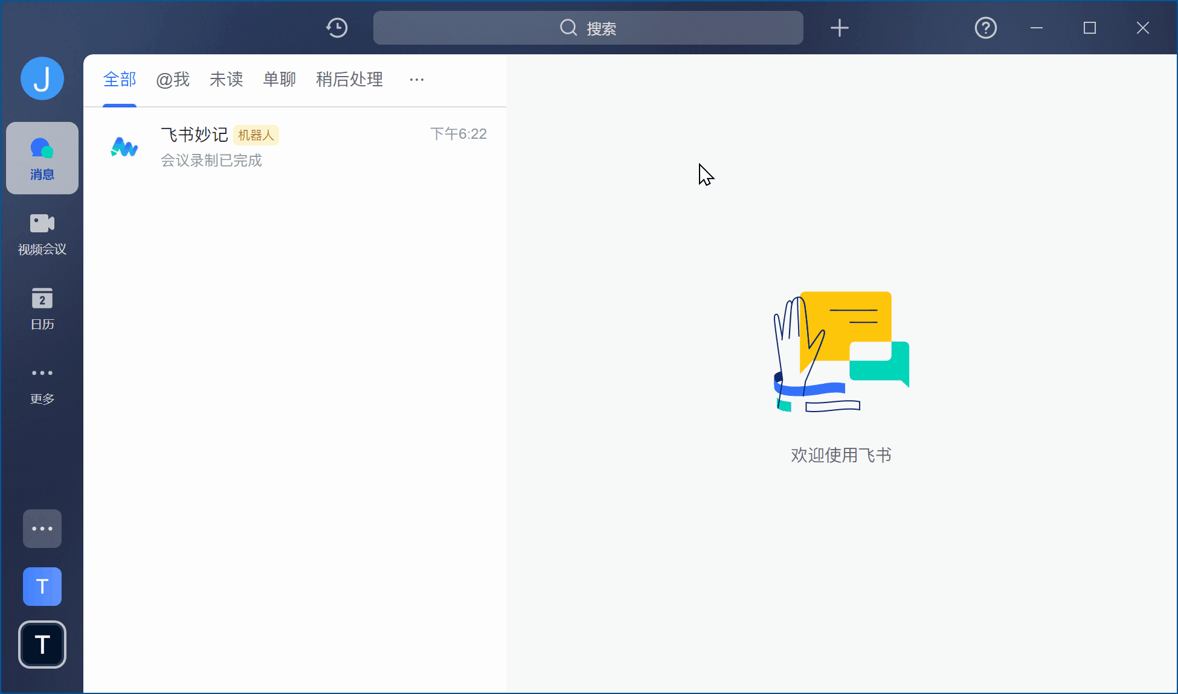Select the black T workspace icon

(x=42, y=645)
